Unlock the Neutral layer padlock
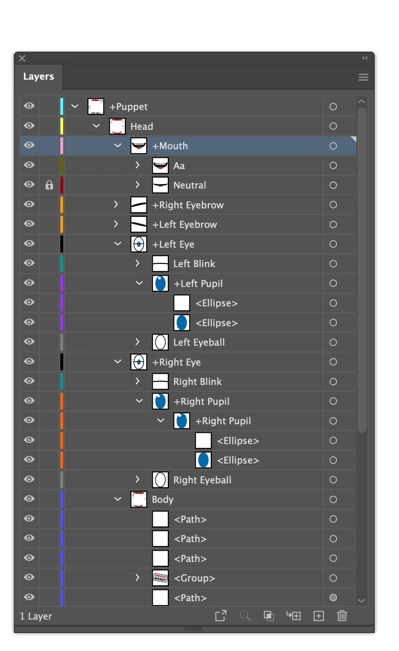 click(x=49, y=185)
